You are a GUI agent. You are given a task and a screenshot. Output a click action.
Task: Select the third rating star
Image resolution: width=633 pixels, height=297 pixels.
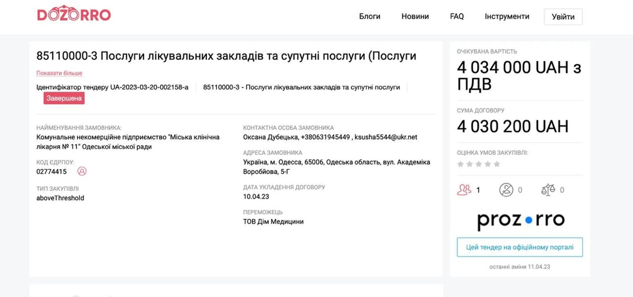tap(479, 164)
